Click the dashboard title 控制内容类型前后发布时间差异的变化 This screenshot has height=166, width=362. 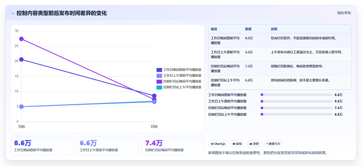click(x=62, y=13)
